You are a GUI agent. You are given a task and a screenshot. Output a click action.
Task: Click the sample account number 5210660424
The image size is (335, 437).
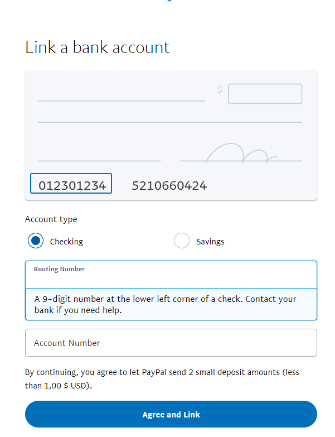click(169, 186)
